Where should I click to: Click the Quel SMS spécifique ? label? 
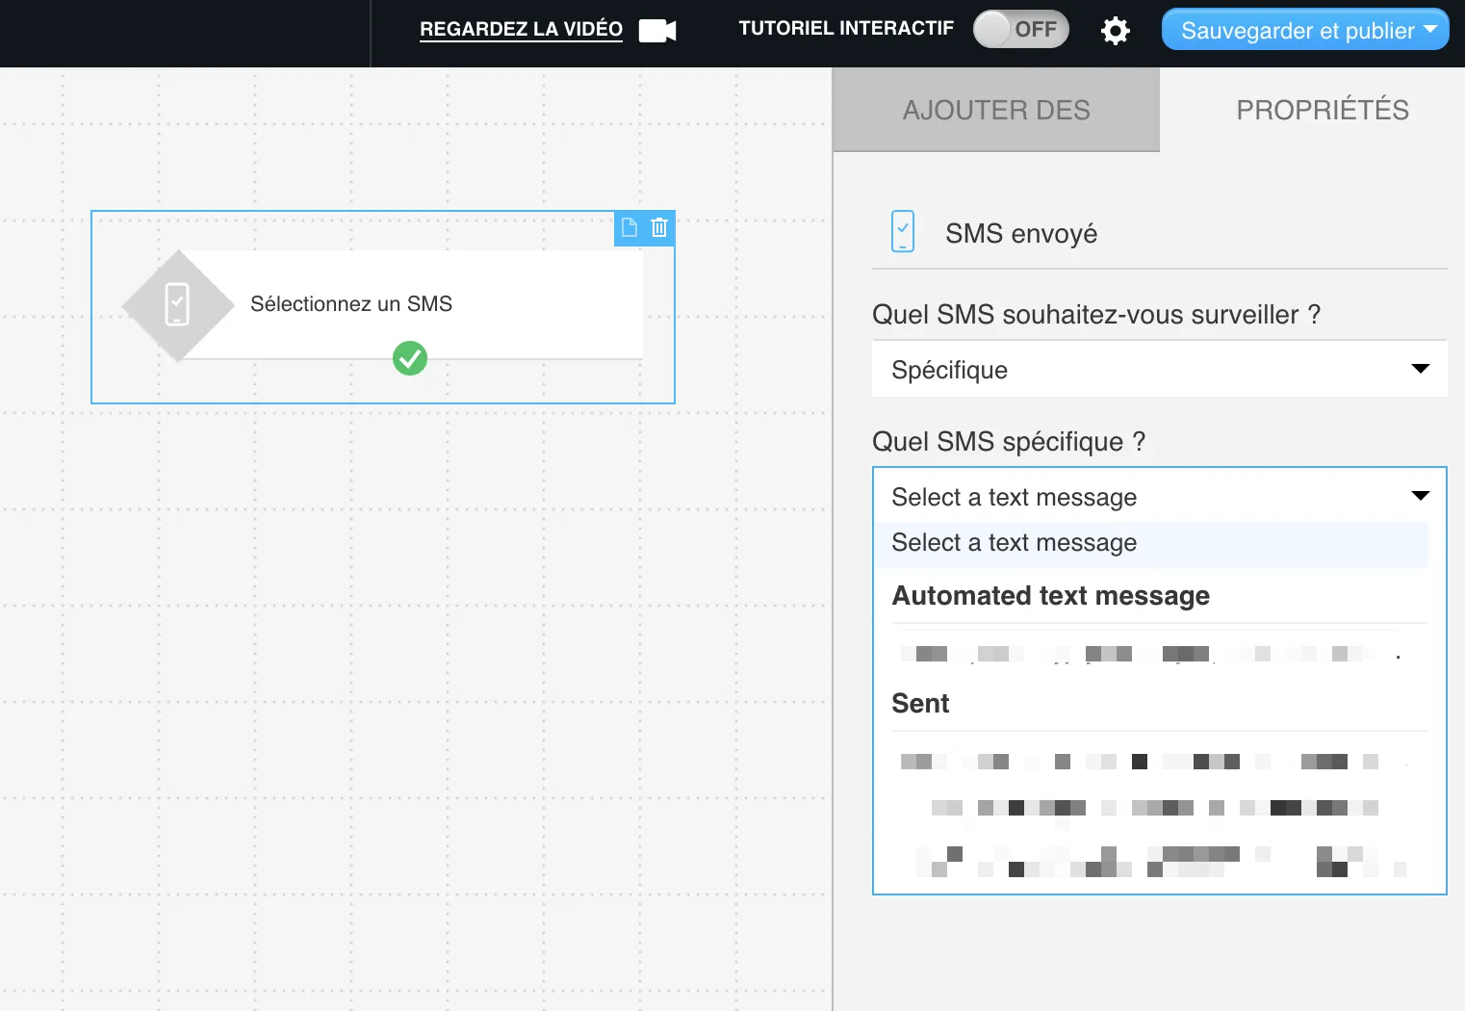pyautogui.click(x=1009, y=442)
